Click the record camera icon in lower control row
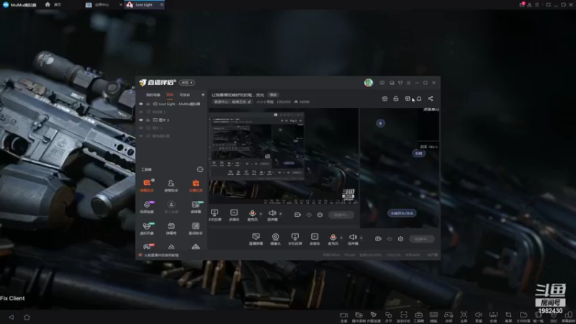Image resolution: width=576 pixels, height=324 pixels. (378, 239)
